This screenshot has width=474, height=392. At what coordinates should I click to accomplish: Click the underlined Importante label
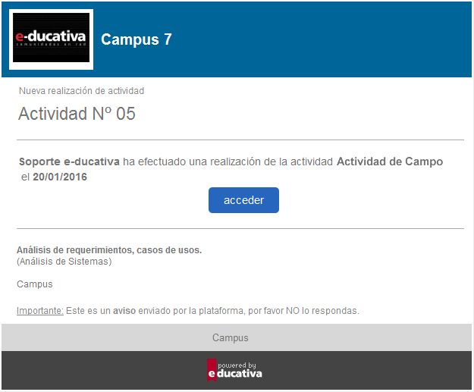[x=40, y=311]
